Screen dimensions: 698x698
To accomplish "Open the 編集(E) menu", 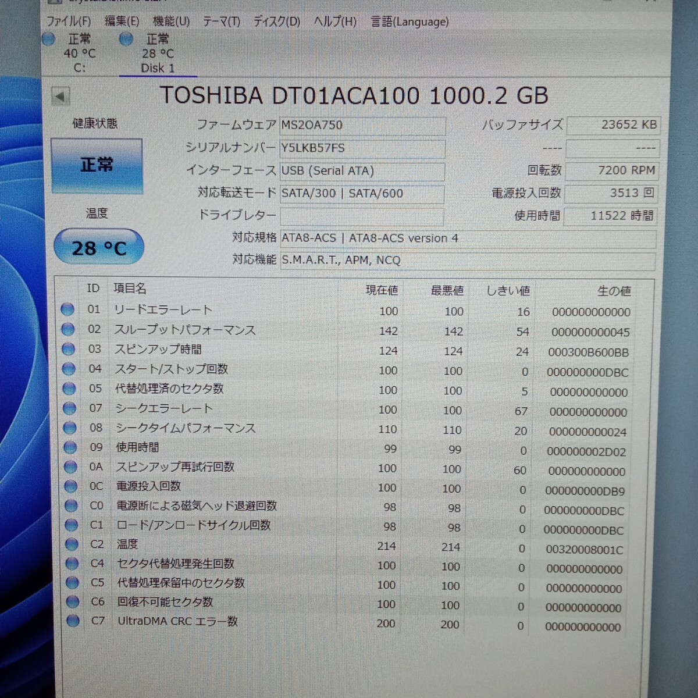I will coord(122,22).
